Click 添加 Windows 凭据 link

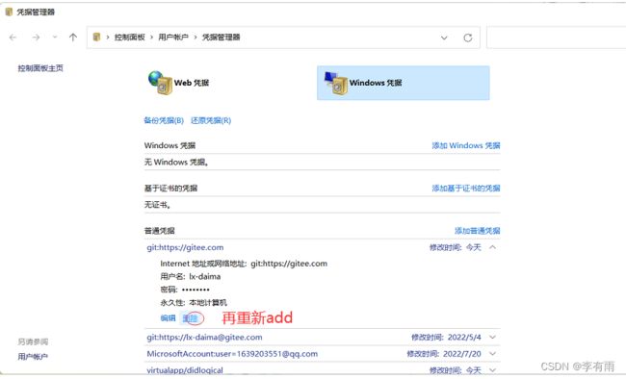coord(466,145)
